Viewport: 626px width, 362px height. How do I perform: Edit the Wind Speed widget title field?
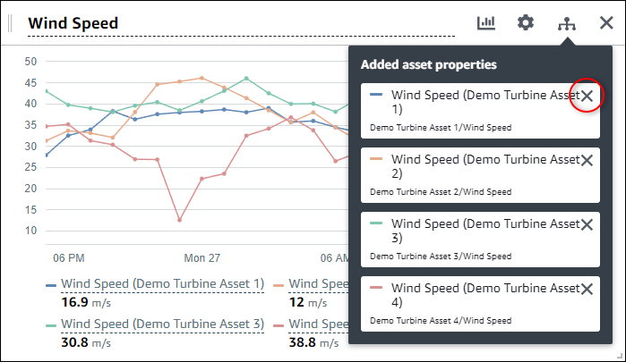240,23
